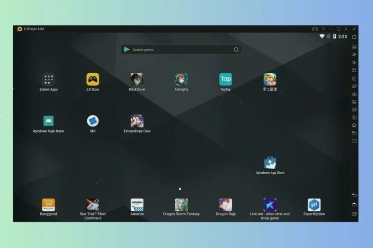Viewport: 373px width, 249px height.
Task: Launch the ExpertOption app
Action: click(x=314, y=205)
